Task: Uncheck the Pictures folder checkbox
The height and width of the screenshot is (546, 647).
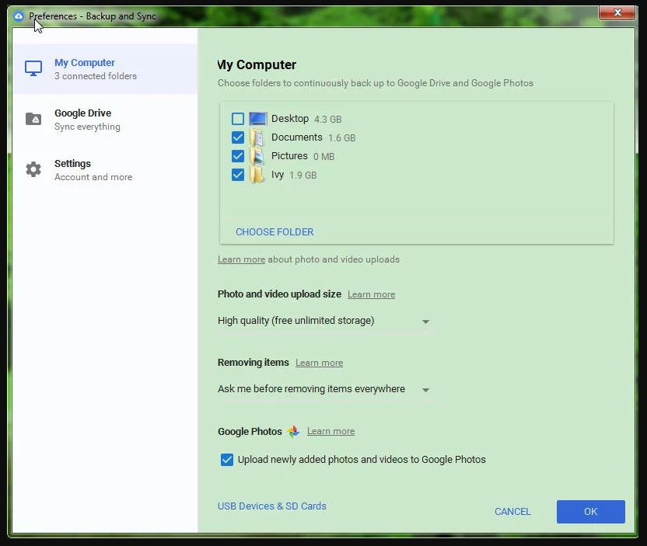Action: tap(238, 156)
